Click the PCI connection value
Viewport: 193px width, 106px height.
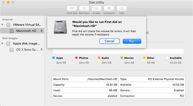(182, 96)
